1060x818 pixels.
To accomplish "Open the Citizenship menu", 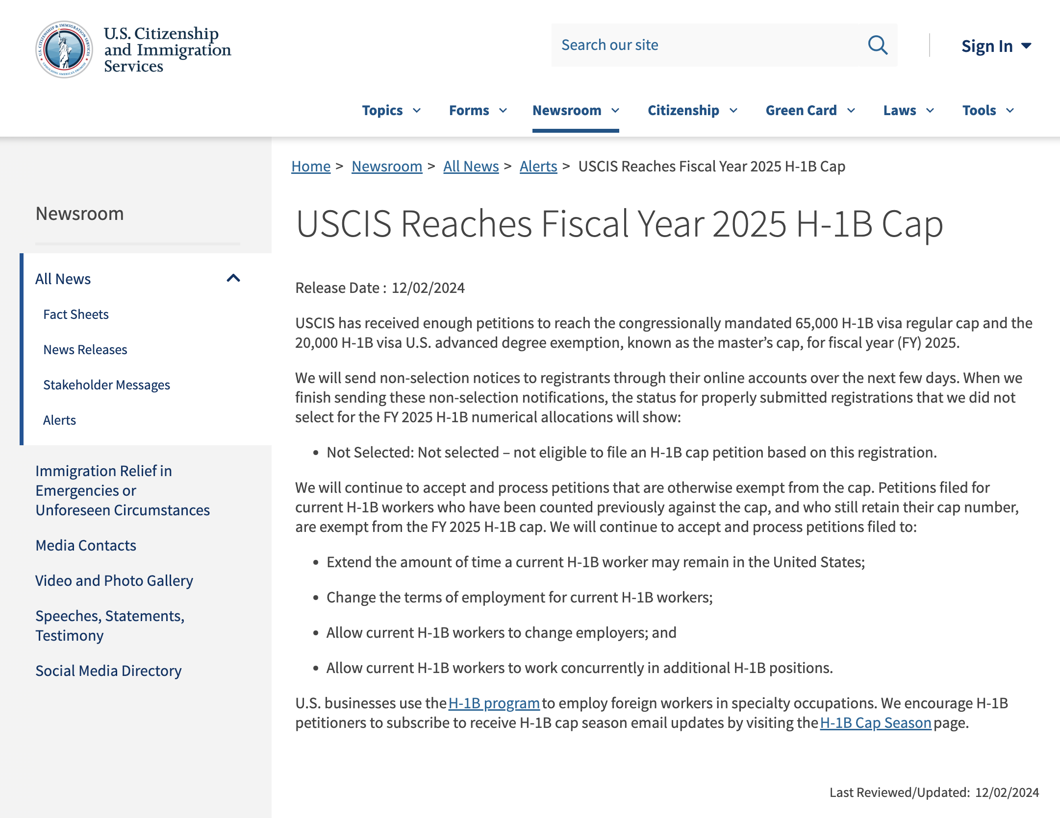I will click(x=683, y=110).
